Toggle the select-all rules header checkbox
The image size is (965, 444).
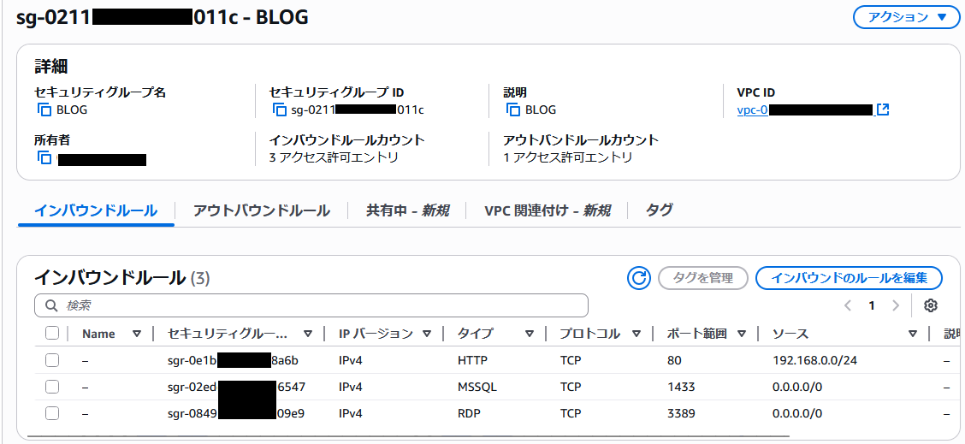click(x=52, y=334)
